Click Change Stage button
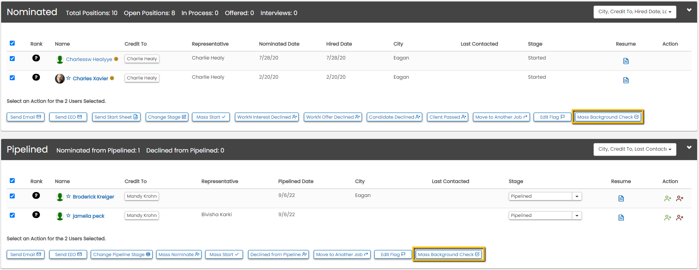 (167, 117)
